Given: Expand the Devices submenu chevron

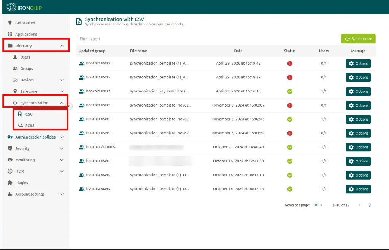Looking at the screenshot, I should pyautogui.click(x=62, y=80).
